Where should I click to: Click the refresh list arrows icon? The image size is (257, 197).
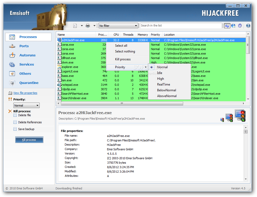(227, 26)
